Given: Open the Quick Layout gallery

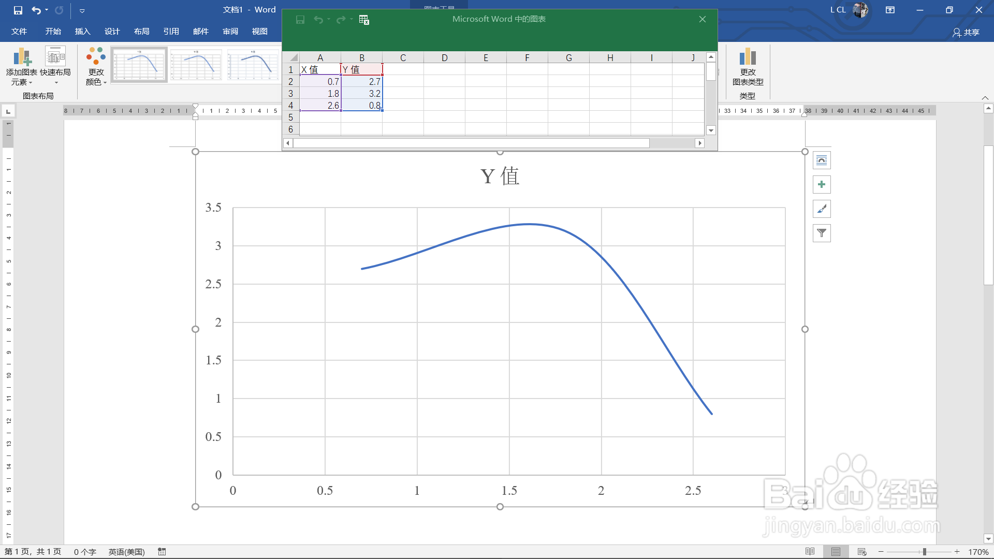Looking at the screenshot, I should [x=55, y=65].
